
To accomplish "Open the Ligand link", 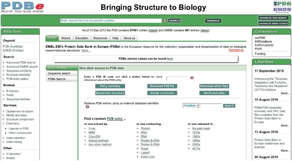I will tap(145, 153).
